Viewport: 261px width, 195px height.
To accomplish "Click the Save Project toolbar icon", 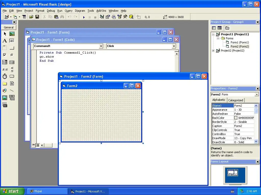I will [x=37, y=17].
